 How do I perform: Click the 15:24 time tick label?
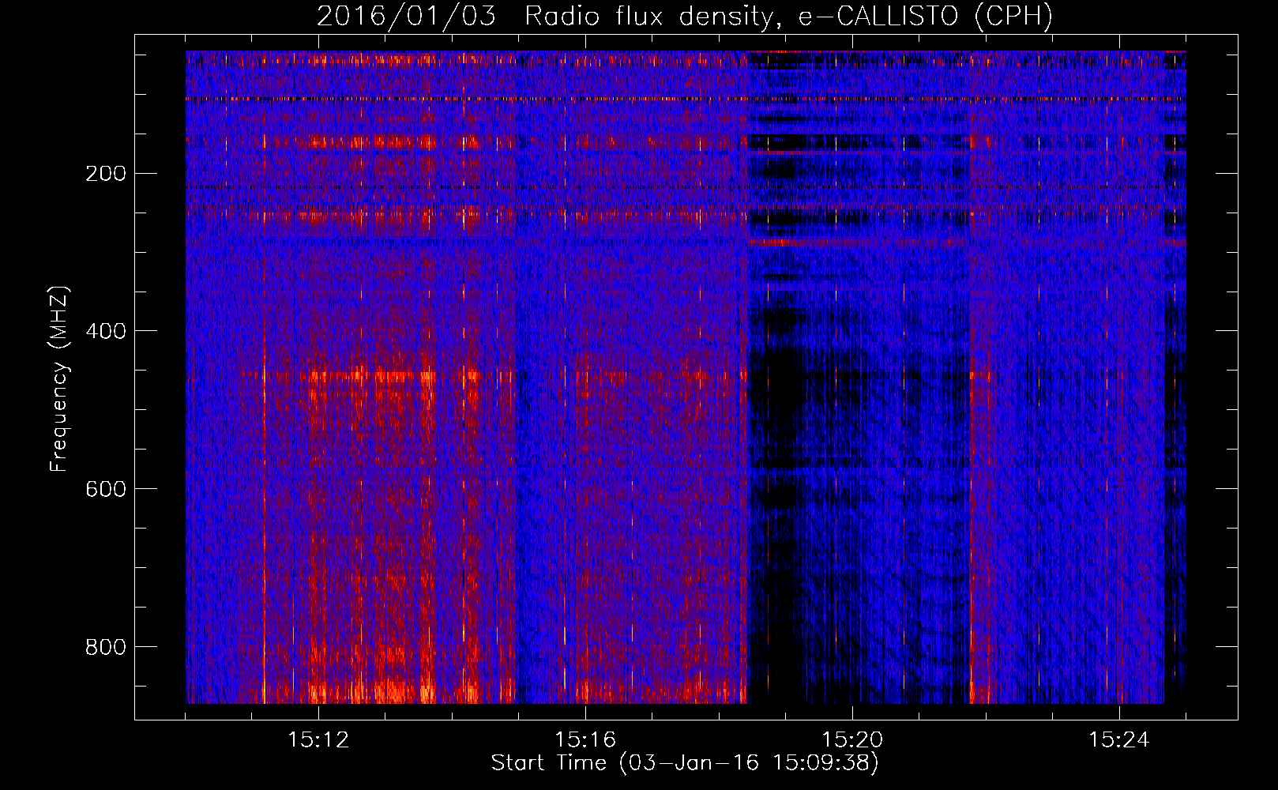(1119, 740)
